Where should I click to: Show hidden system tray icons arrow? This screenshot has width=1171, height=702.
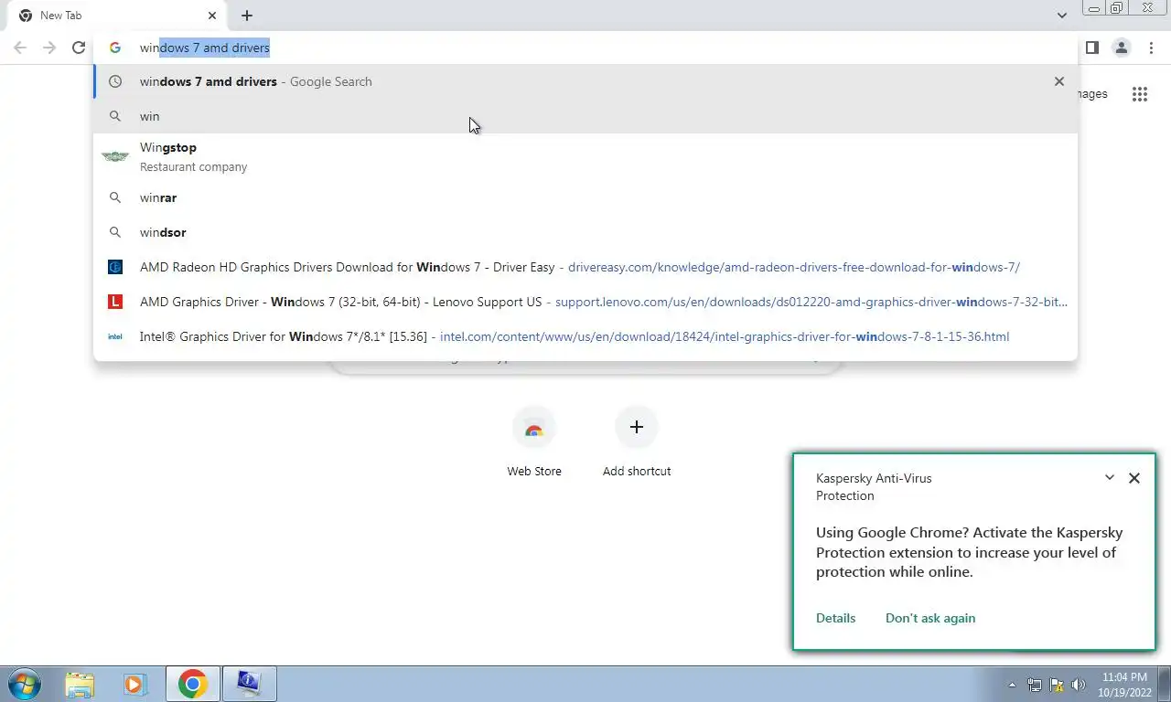coord(1012,685)
